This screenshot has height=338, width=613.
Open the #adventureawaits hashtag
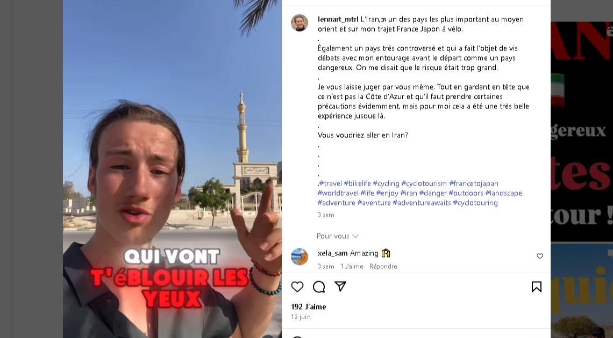click(x=422, y=203)
